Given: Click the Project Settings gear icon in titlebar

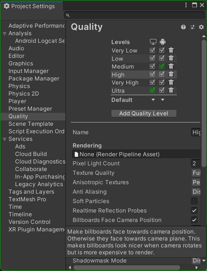Looking at the screenshot, I should click(6, 6).
